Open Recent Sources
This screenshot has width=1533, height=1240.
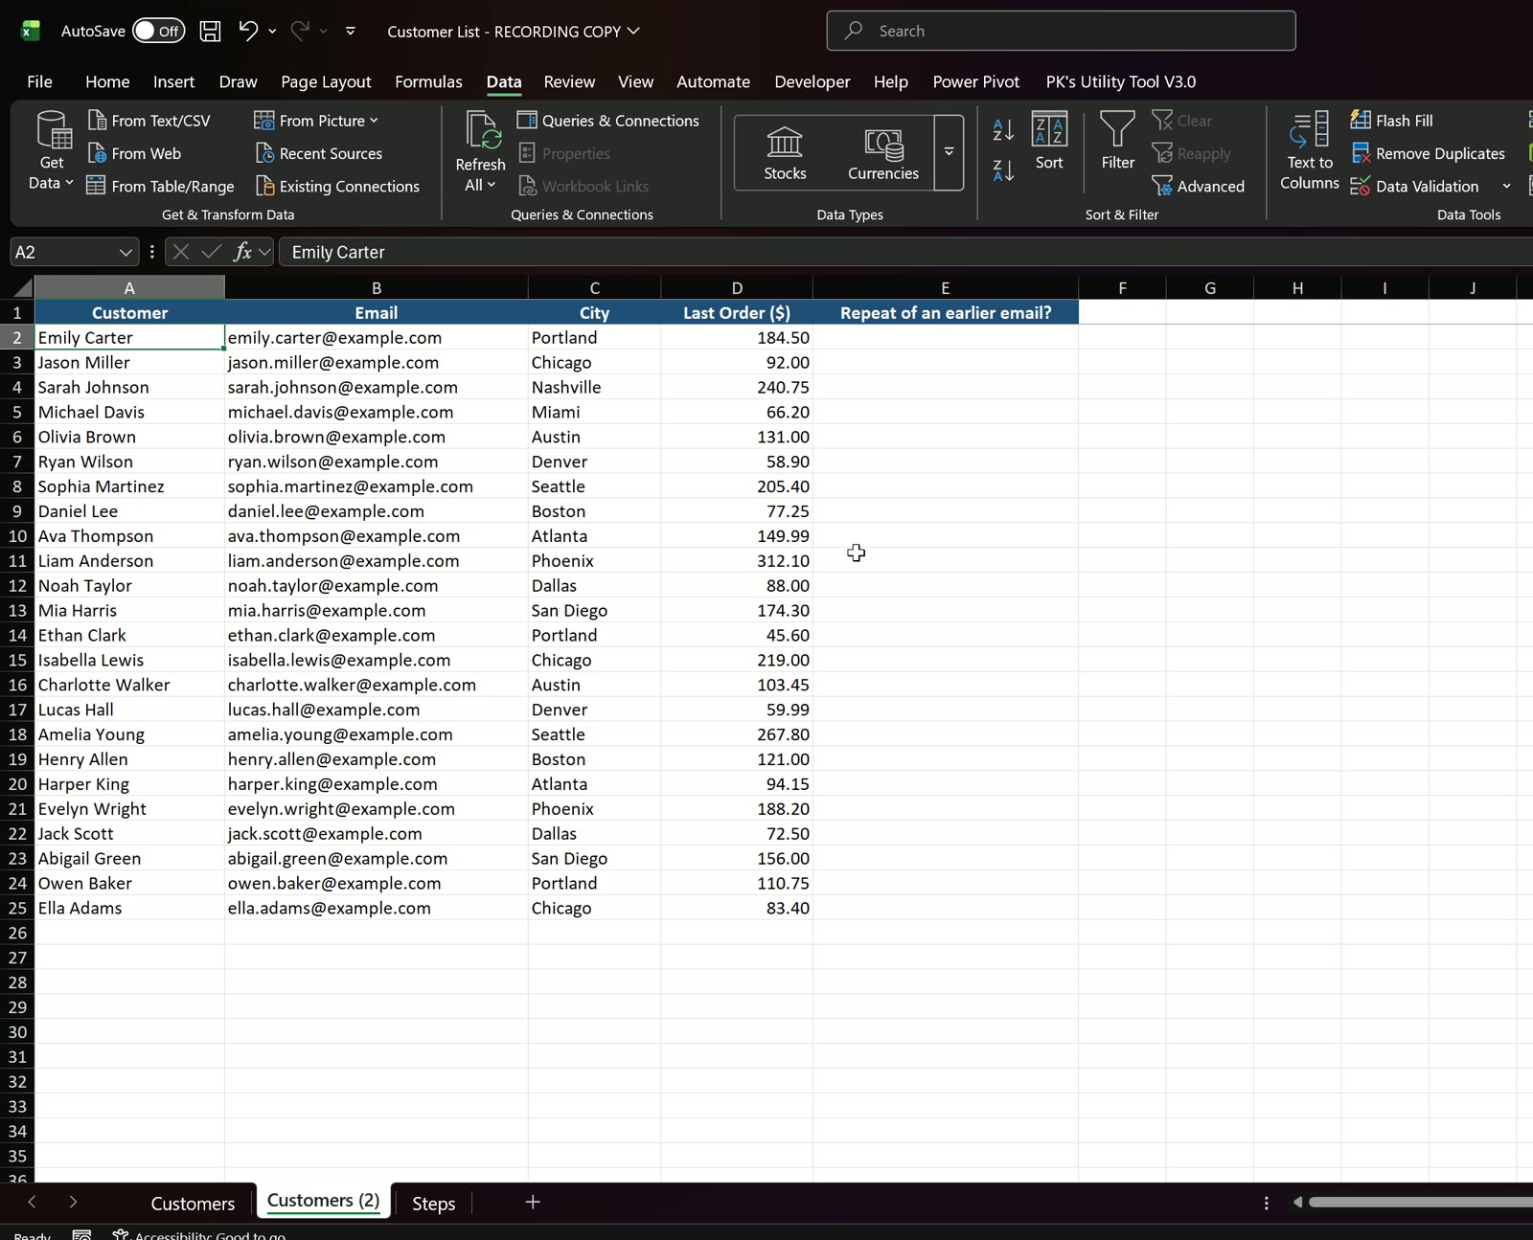pos(319,153)
